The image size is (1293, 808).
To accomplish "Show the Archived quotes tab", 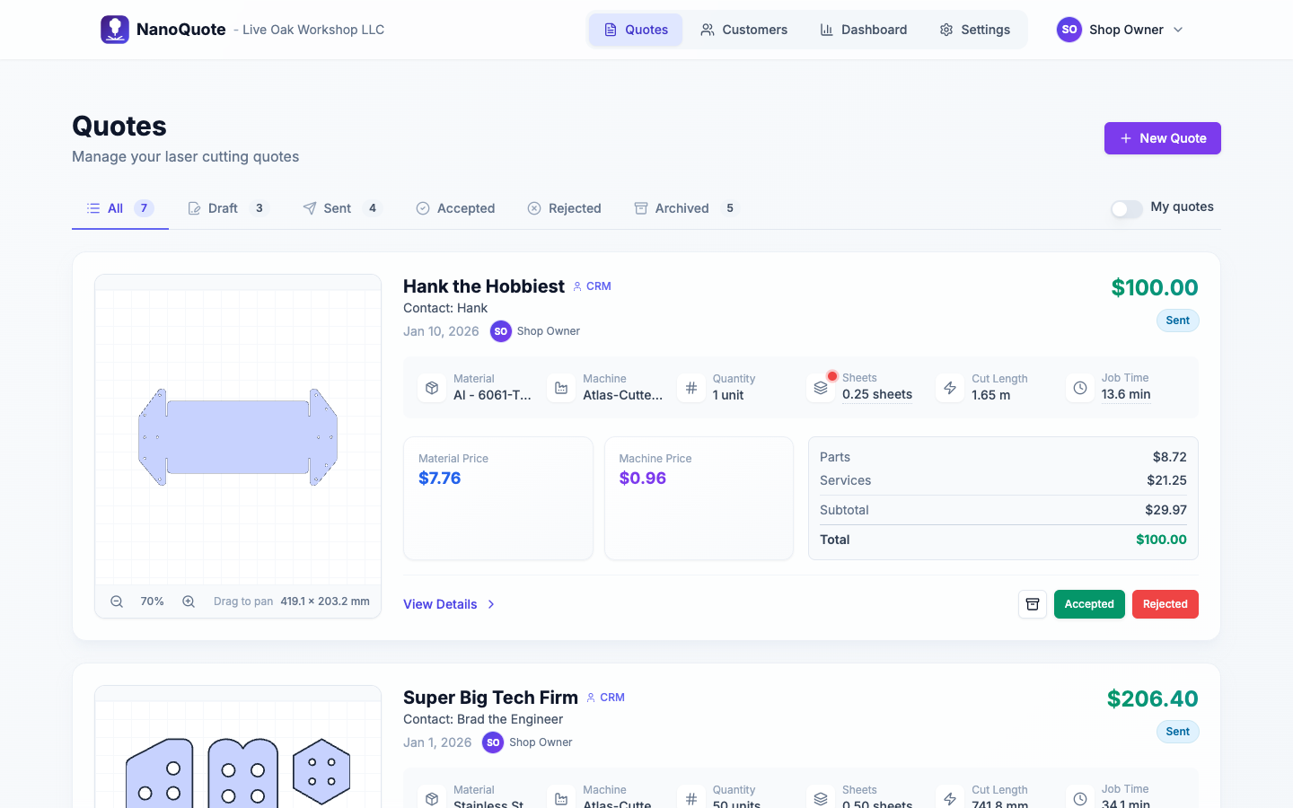I will pos(684,208).
